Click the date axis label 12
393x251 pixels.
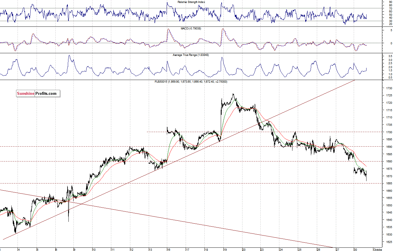pyautogui.click(x=131, y=249)
